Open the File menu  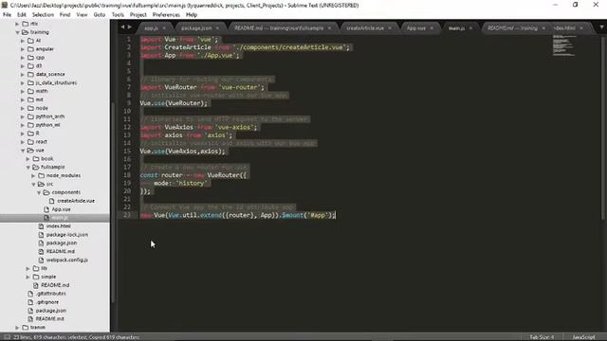[x=7, y=15]
